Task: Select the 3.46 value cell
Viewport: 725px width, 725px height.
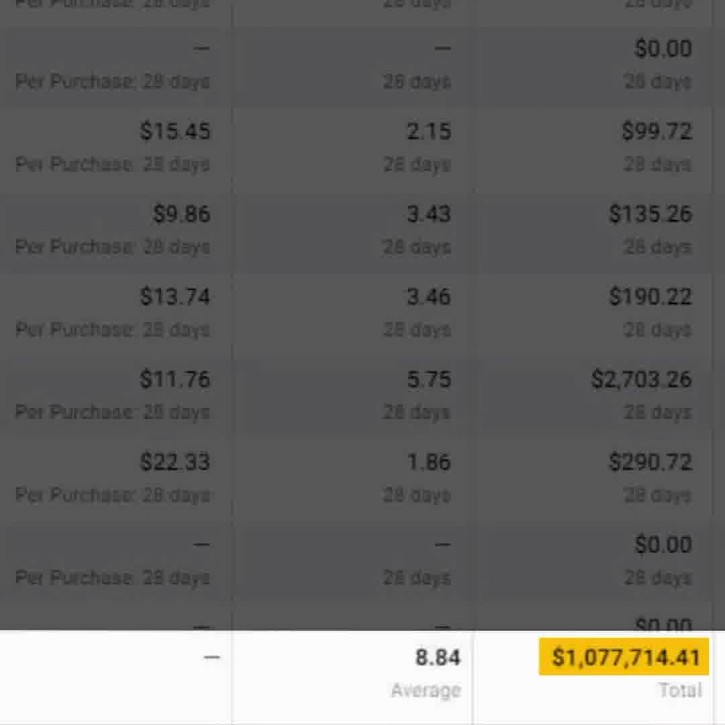Action: [429, 297]
